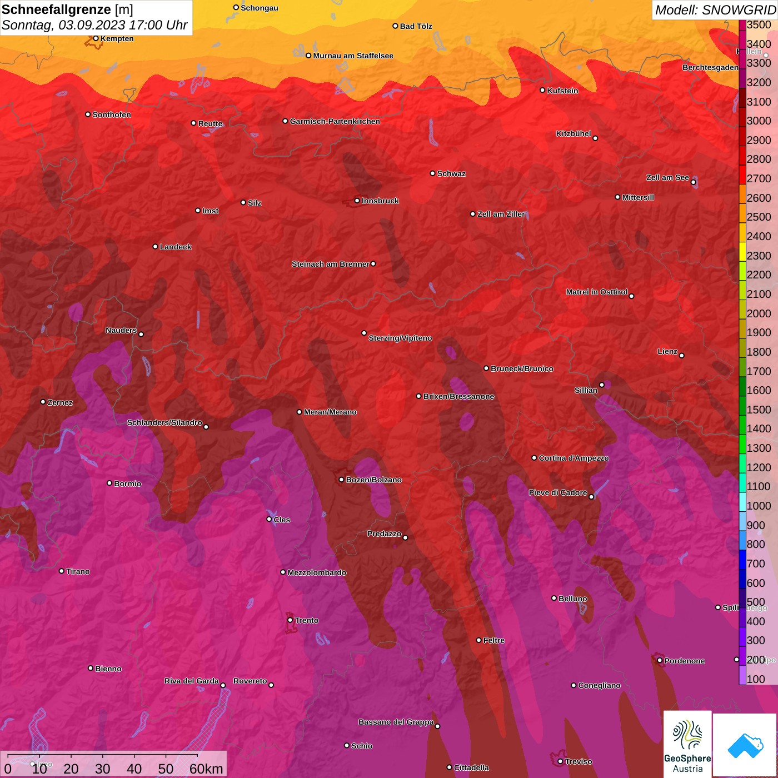Select the Schwaz location dot
The image size is (778, 778).
click(432, 173)
